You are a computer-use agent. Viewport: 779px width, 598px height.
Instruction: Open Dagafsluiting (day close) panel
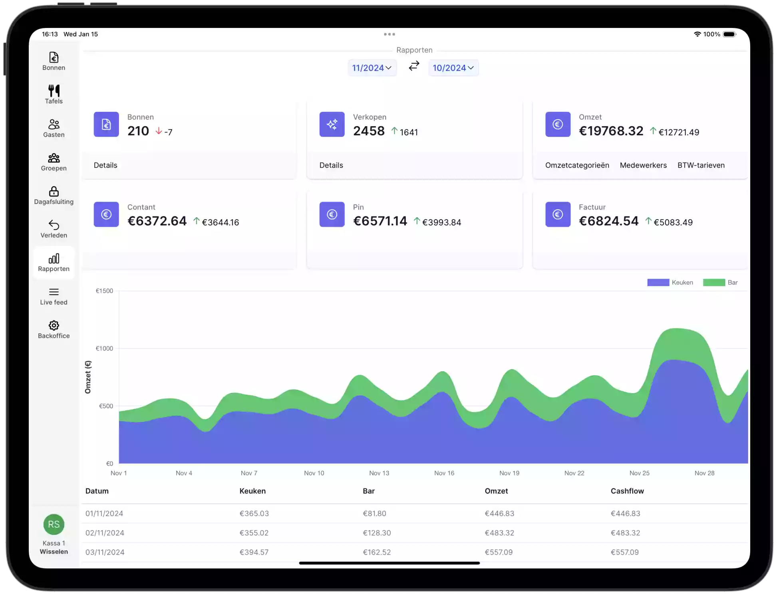click(x=54, y=195)
